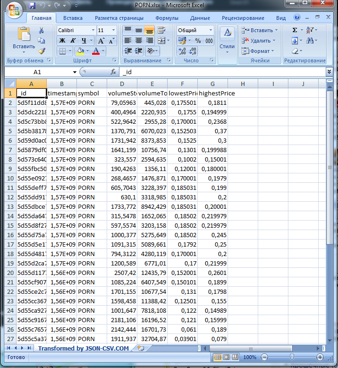Switch to the Вставка ribbon tab

(x=73, y=18)
